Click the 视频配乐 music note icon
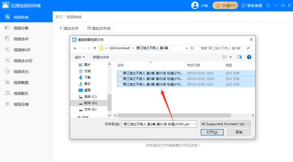The height and width of the screenshot is (162, 293). (7, 93)
